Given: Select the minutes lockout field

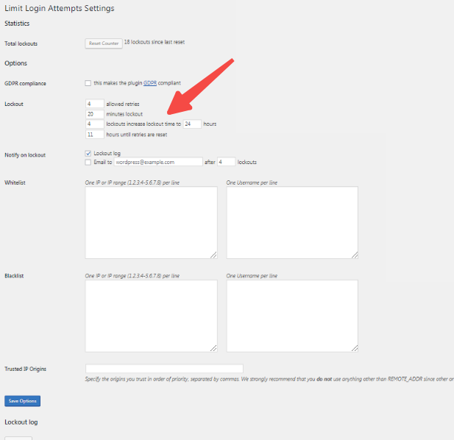Looking at the screenshot, I should point(94,114).
